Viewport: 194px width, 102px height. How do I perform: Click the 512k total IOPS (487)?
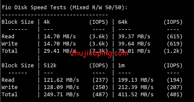click(x=100, y=94)
